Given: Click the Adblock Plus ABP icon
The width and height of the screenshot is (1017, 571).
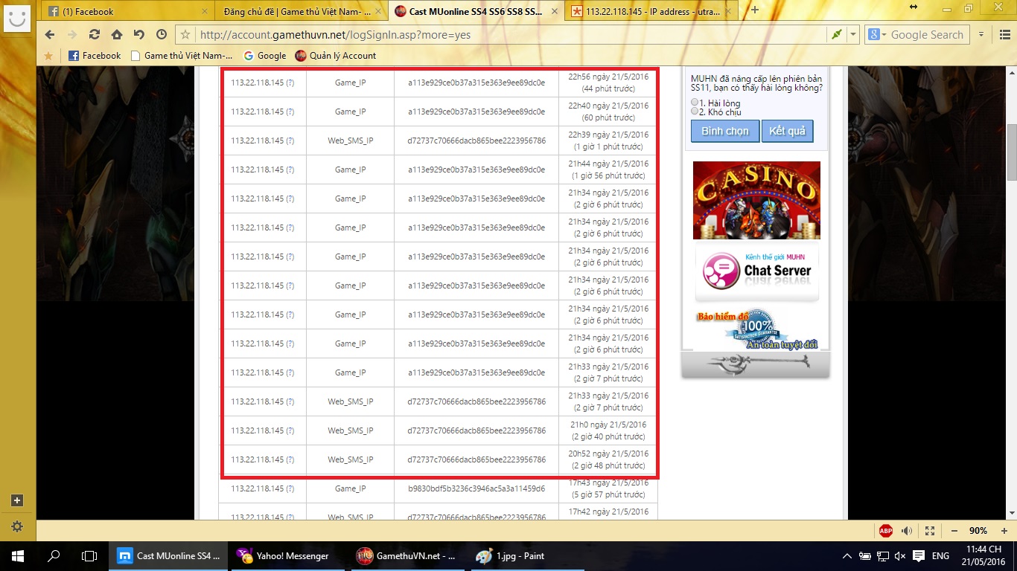Looking at the screenshot, I should click(x=885, y=531).
